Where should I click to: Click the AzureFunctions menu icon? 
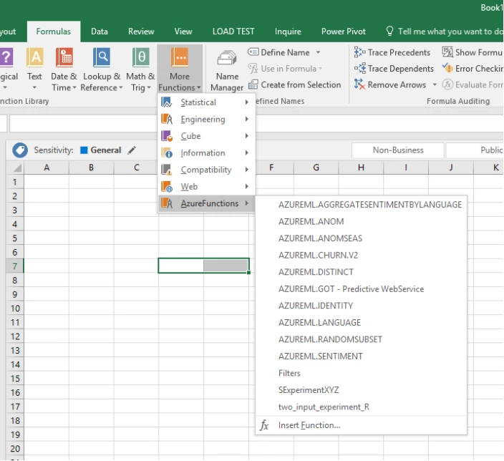tap(167, 203)
